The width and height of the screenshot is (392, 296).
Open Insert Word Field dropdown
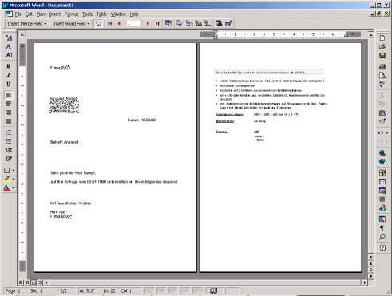coord(71,24)
